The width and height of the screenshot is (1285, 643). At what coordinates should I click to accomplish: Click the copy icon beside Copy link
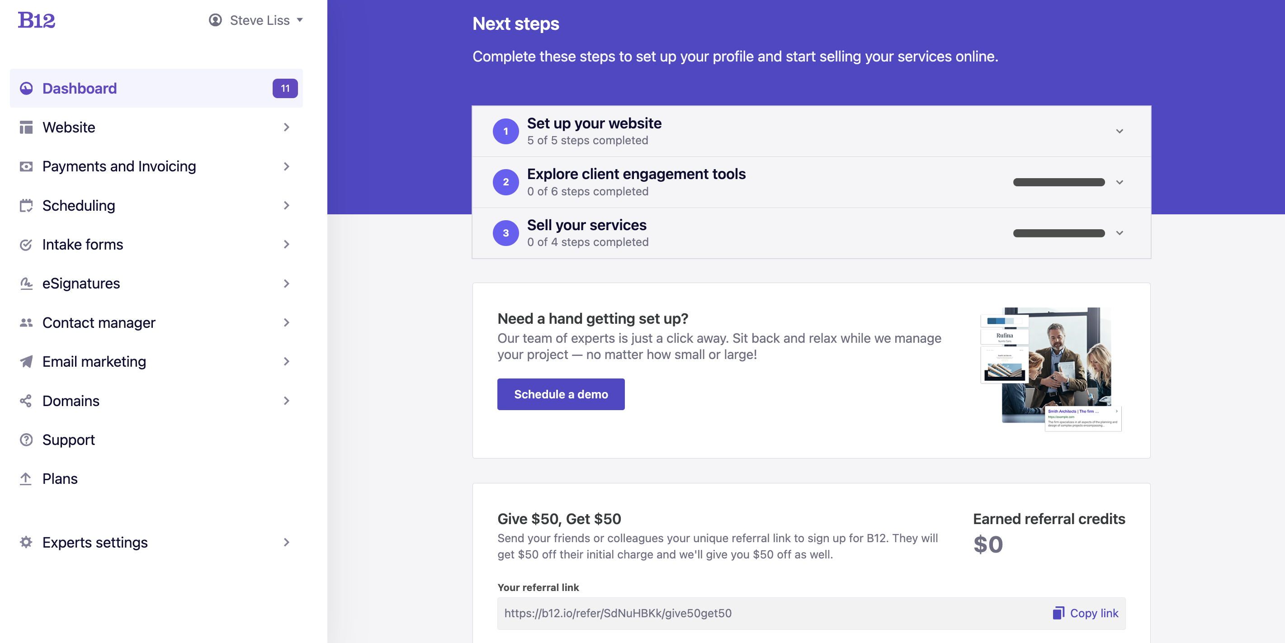[1058, 613]
